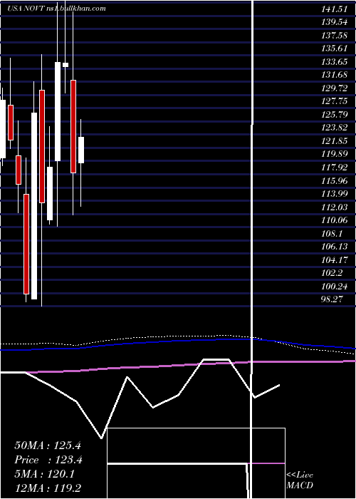
Task: Click the 131.68 price axis label
Action: 335,75
